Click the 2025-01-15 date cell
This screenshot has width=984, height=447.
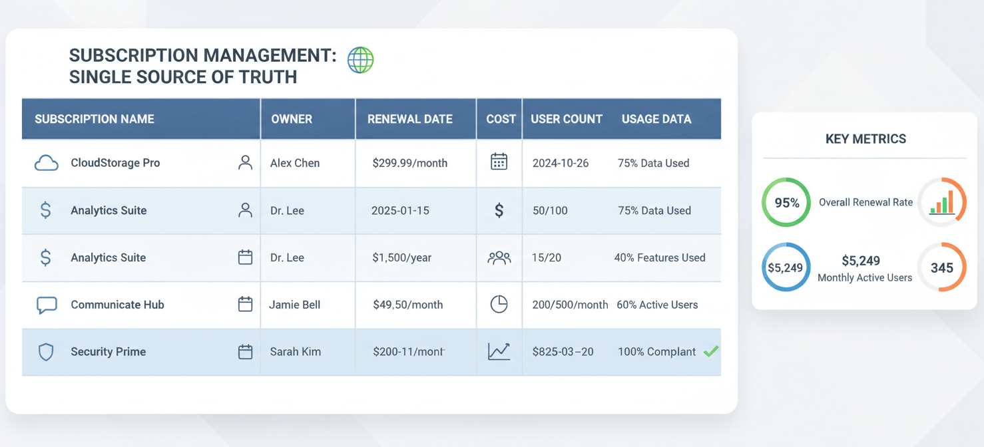pos(400,210)
